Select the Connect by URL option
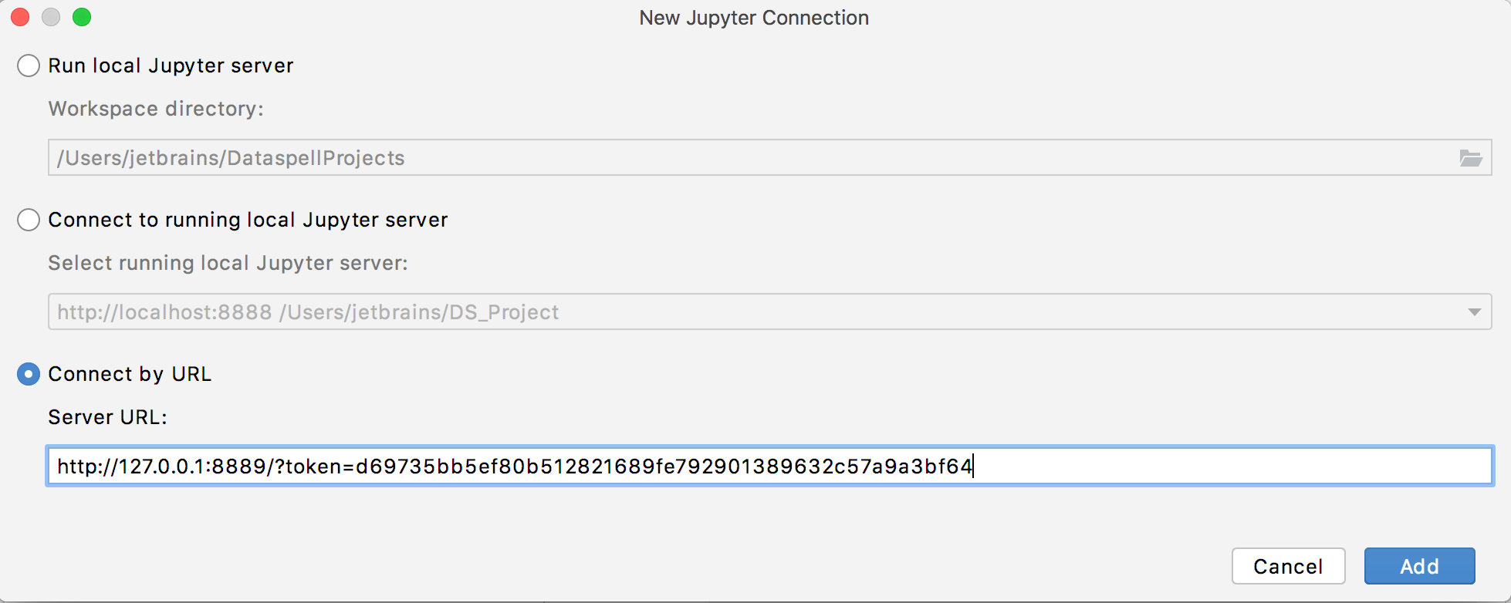This screenshot has width=1511, height=603. [28, 374]
